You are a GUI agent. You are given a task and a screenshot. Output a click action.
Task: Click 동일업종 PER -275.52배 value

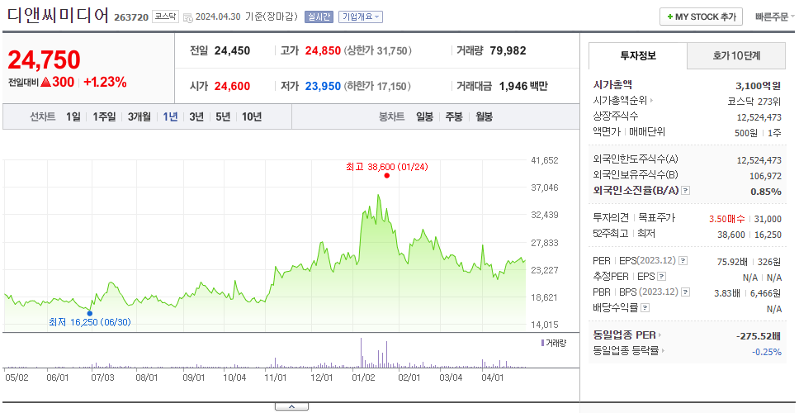(x=759, y=336)
